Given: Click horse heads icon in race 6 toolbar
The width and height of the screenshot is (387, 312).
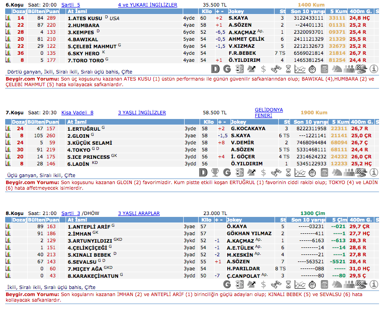Looking at the screenshot, I should (337, 69).
